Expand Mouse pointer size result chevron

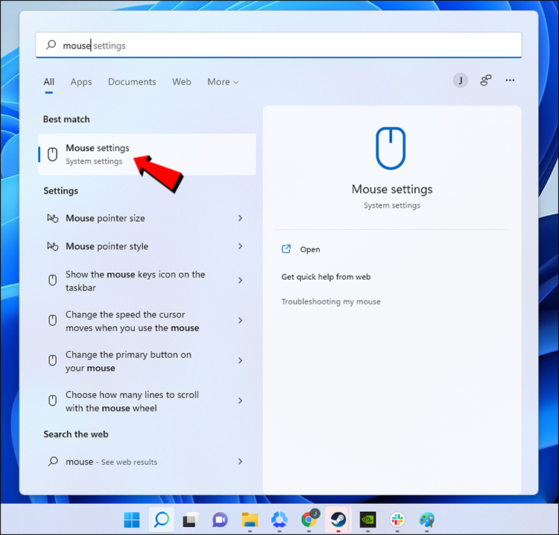tap(240, 218)
